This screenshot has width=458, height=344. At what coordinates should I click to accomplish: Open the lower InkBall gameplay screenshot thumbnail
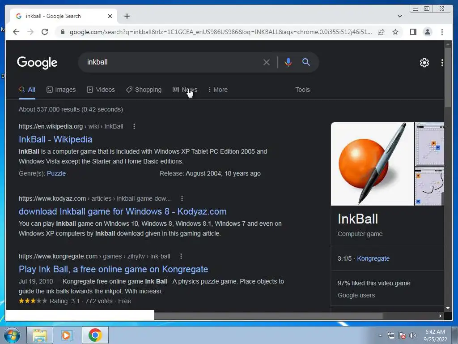(x=429, y=186)
